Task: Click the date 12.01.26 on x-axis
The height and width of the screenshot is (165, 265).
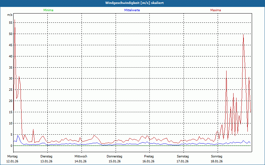Action: [x=12, y=161]
